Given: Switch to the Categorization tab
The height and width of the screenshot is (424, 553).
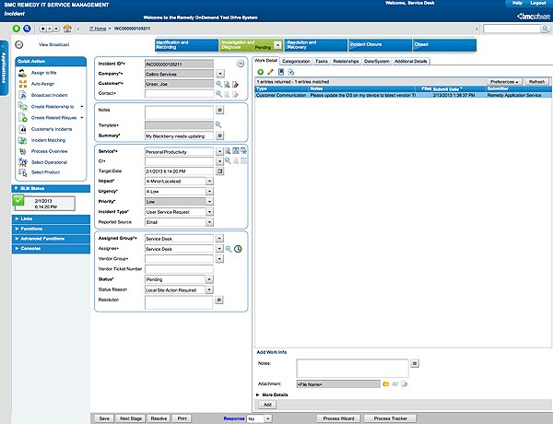Looking at the screenshot, I should (296, 62).
